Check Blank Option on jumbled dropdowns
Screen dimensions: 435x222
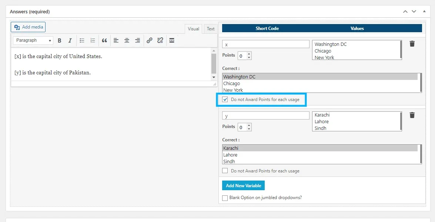click(225, 198)
